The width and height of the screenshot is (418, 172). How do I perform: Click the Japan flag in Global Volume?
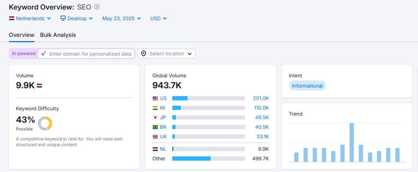155,117
